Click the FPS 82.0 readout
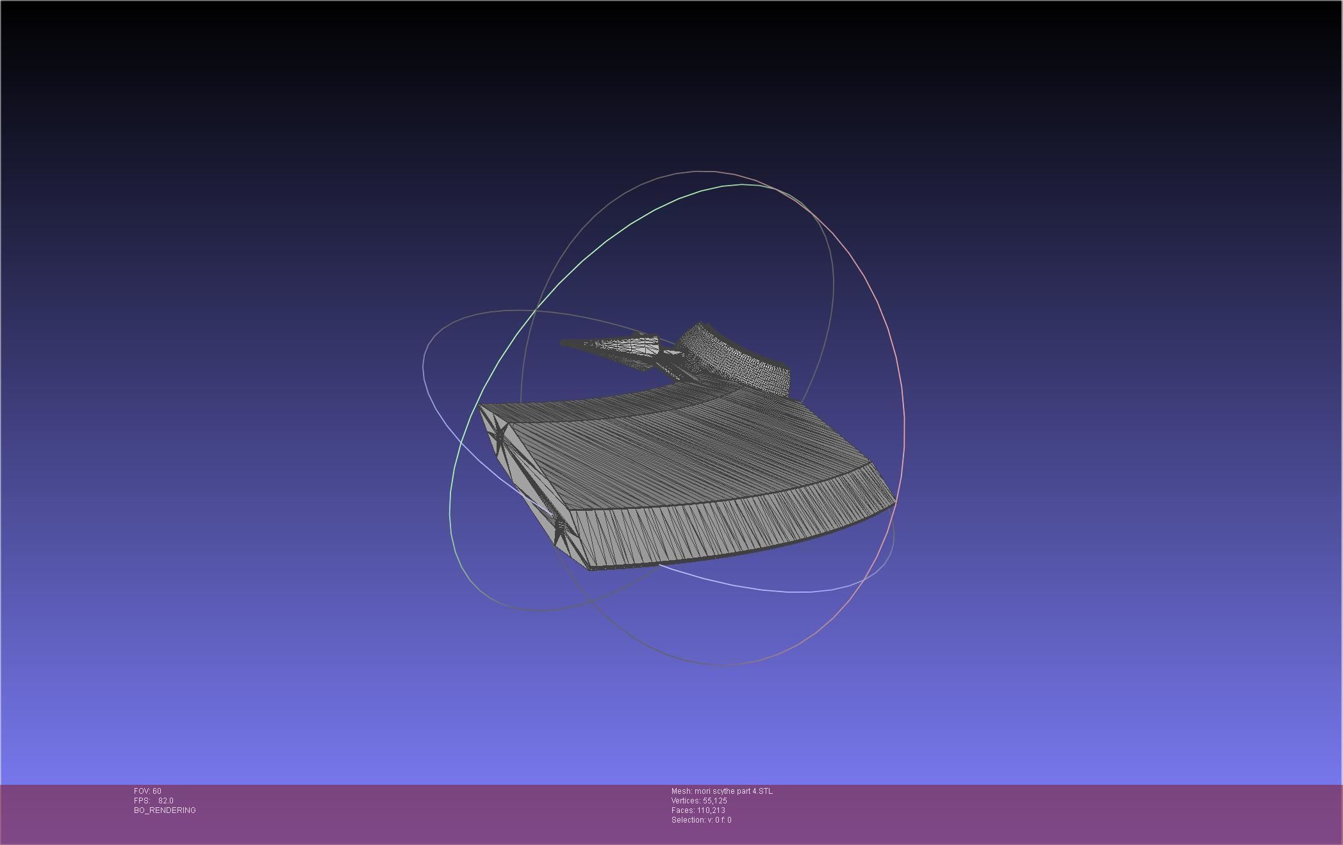The image size is (1343, 845). (154, 801)
